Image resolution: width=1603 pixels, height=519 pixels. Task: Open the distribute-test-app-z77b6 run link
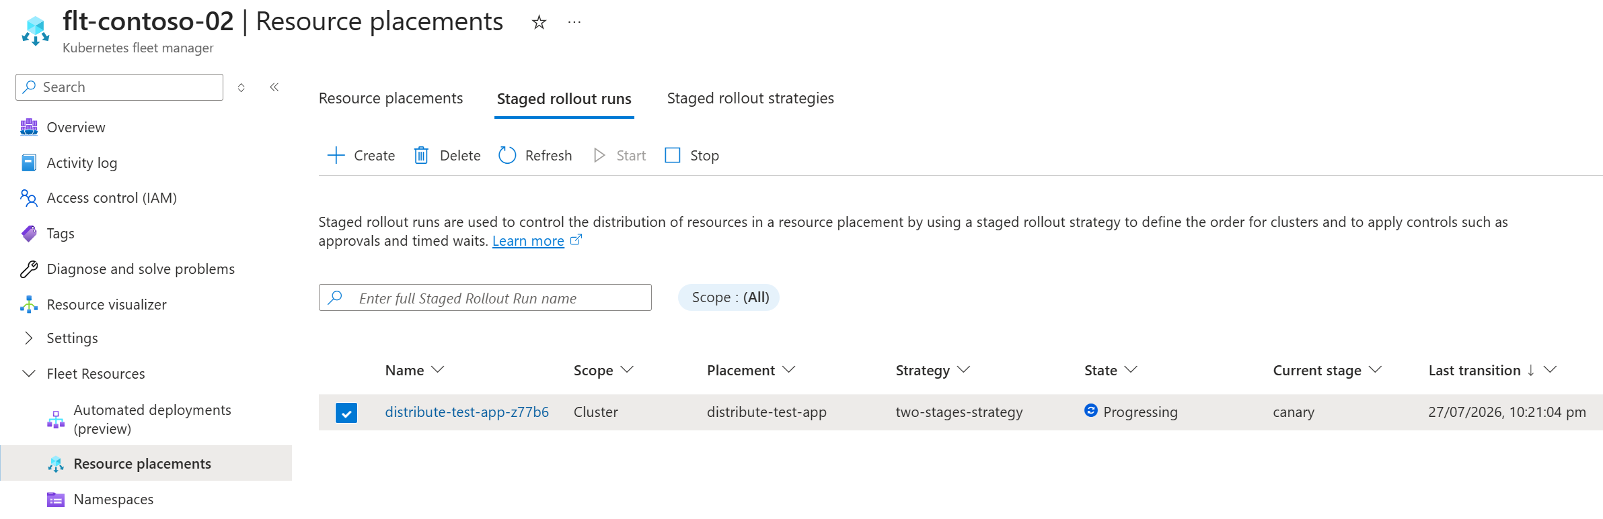click(467, 412)
